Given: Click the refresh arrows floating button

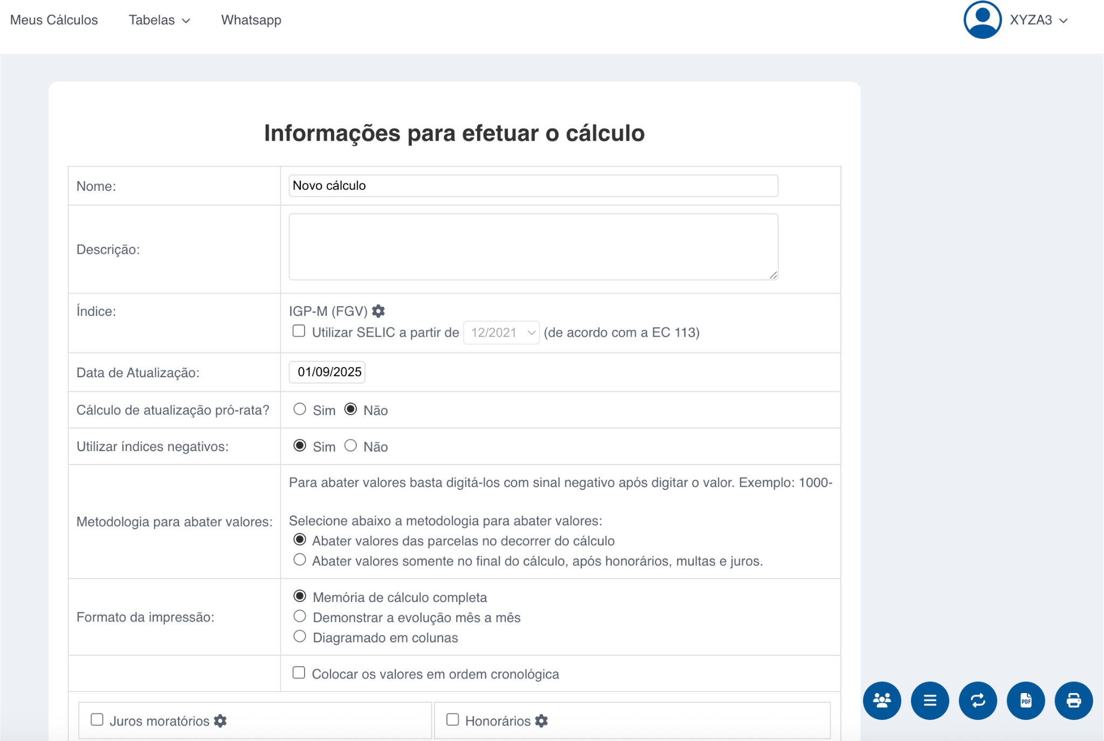Looking at the screenshot, I should pos(978,700).
